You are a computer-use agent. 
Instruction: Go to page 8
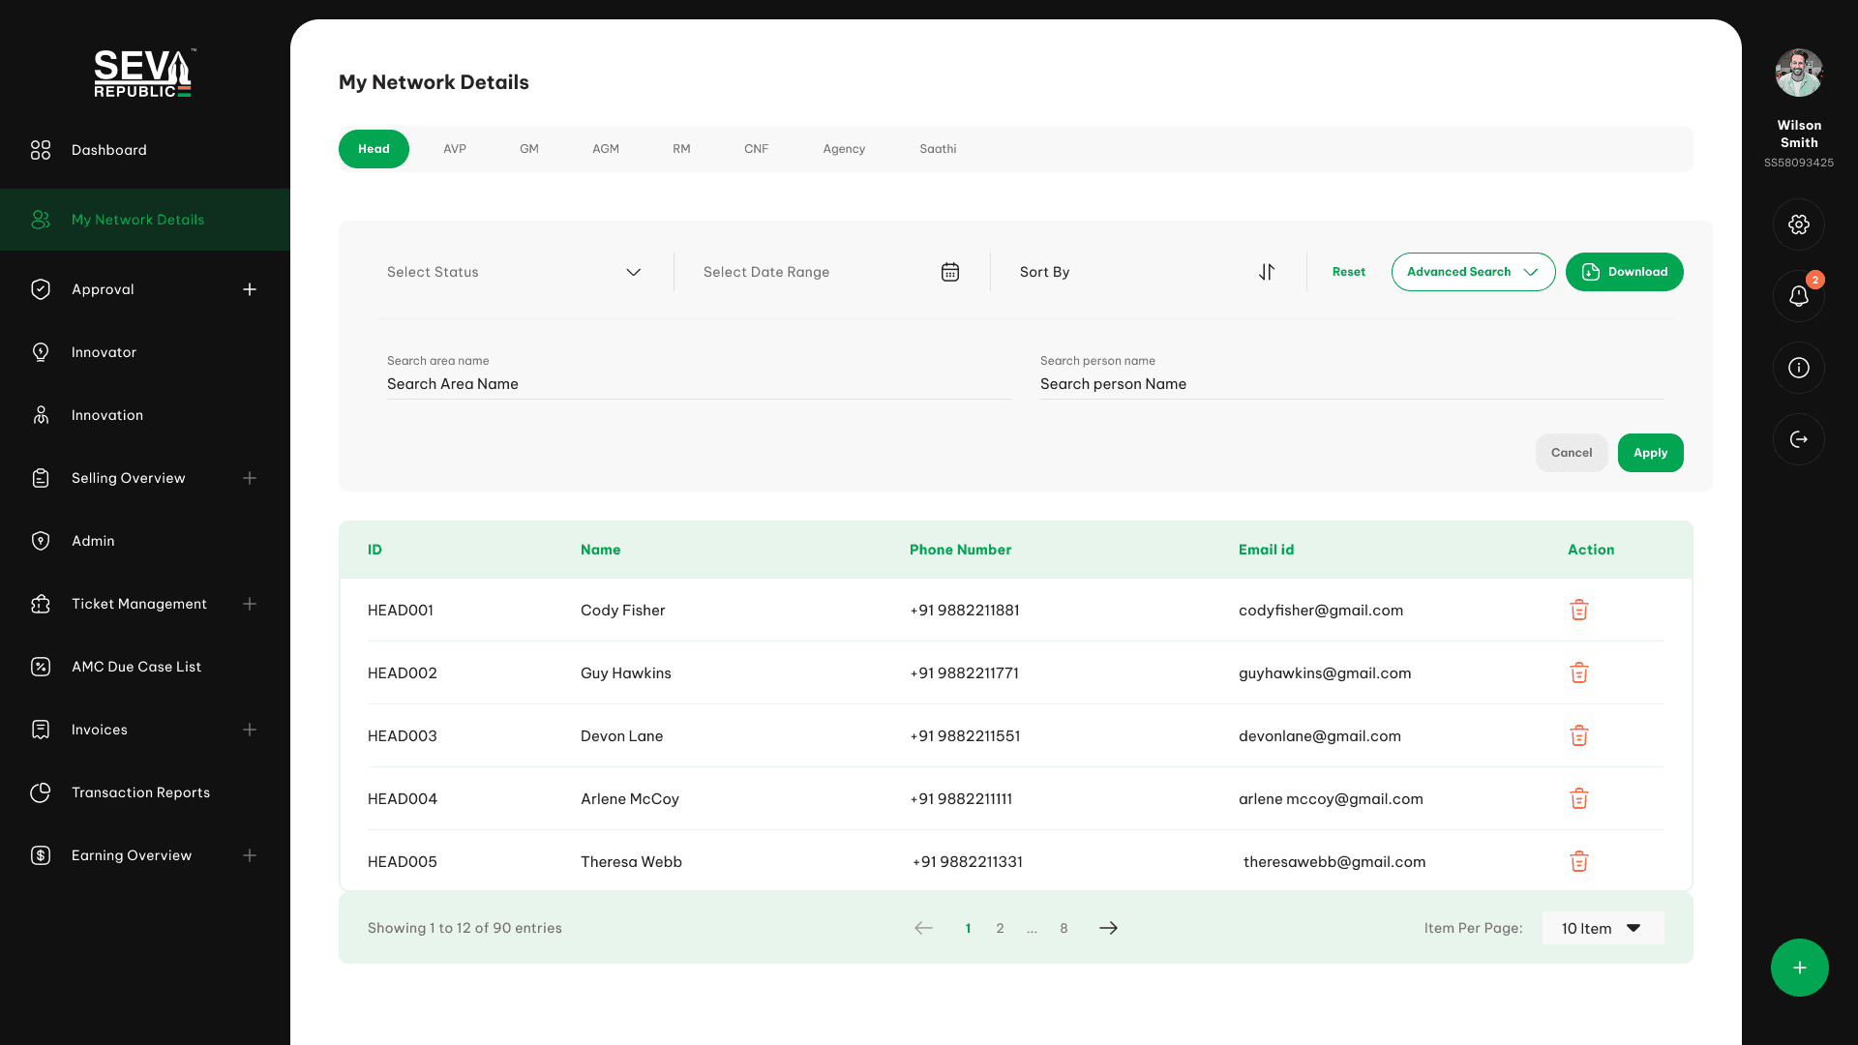[1064, 928]
